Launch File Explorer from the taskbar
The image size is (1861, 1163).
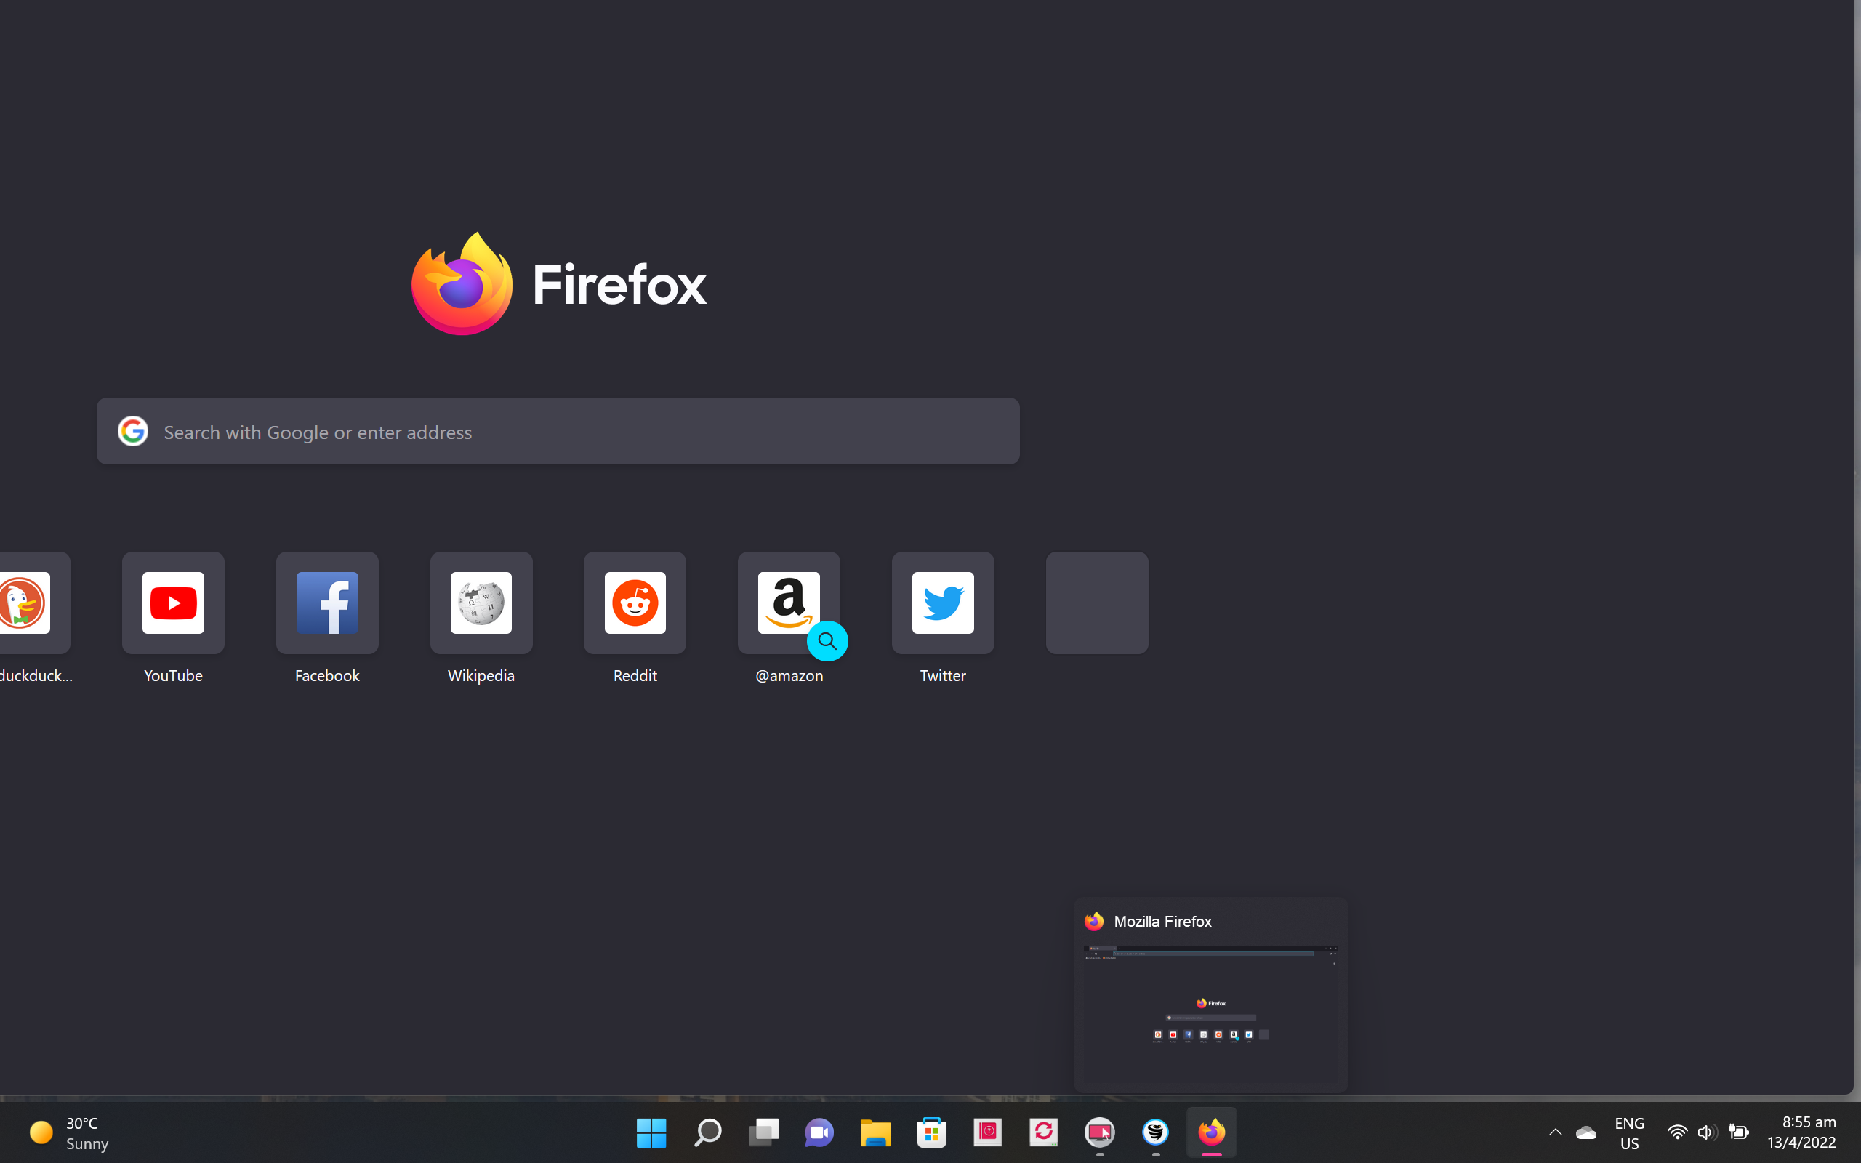875,1132
